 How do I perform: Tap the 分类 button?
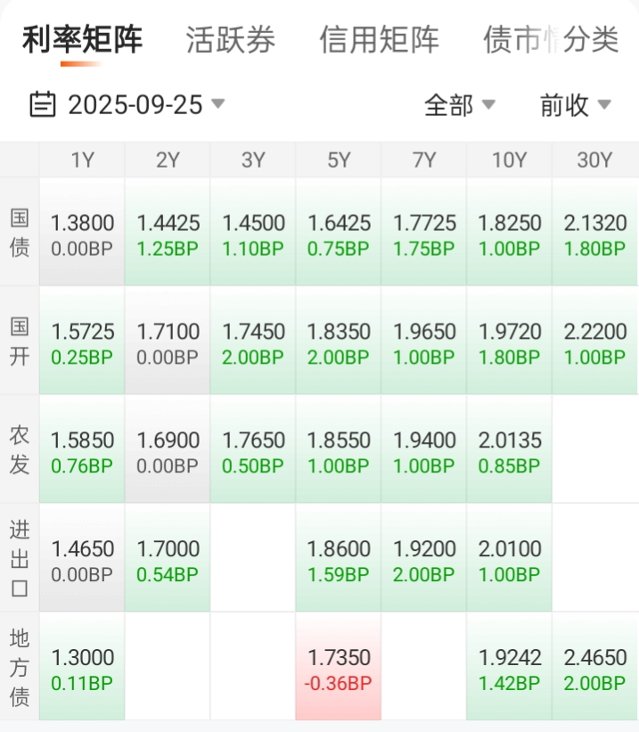(x=592, y=39)
